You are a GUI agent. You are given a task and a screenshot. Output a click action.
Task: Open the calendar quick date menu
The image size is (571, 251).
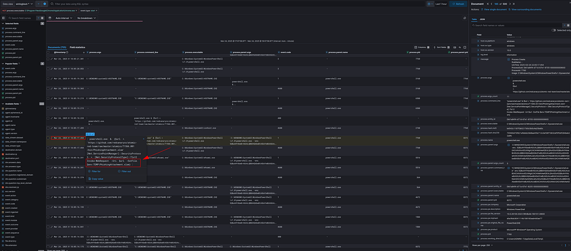point(430,4)
